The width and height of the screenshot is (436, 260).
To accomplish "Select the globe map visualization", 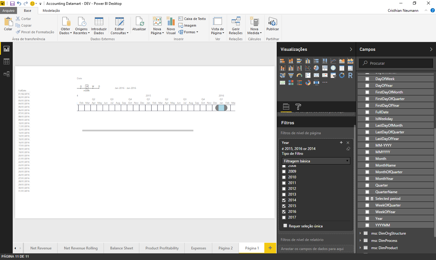I will tap(333, 68).
